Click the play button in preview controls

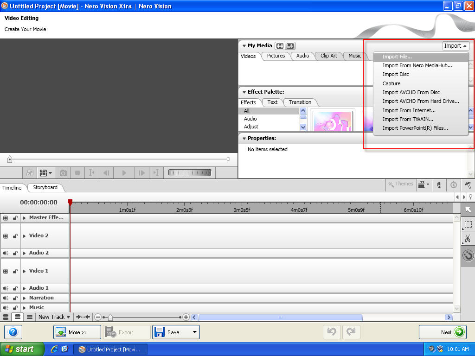(x=124, y=173)
